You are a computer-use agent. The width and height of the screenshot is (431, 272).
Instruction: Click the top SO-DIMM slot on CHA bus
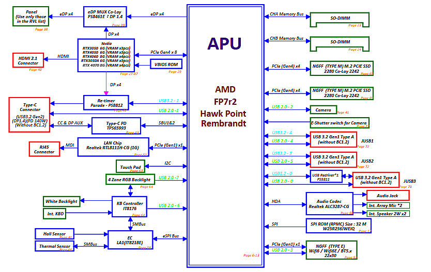(x=340, y=20)
